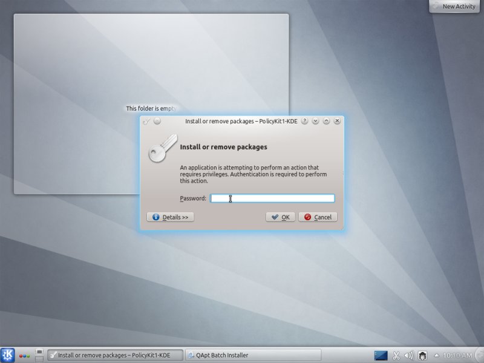Open the activities switcher three-dot icon
The image size is (484, 363).
24,356
